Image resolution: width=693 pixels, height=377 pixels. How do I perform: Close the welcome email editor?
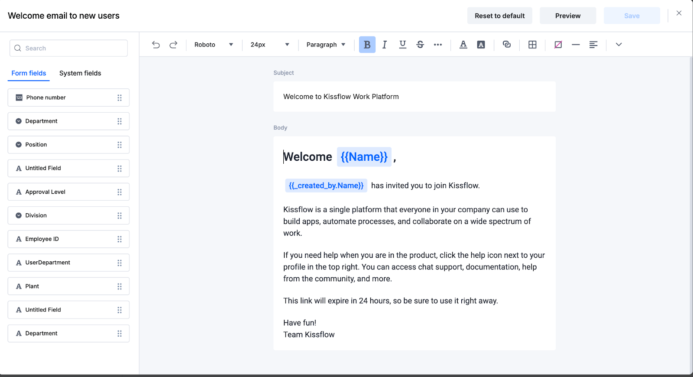[679, 13]
